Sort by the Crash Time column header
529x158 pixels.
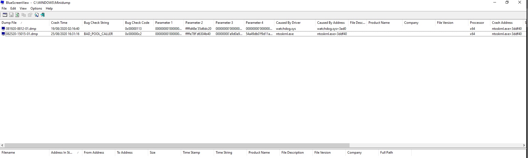pyautogui.click(x=66, y=23)
